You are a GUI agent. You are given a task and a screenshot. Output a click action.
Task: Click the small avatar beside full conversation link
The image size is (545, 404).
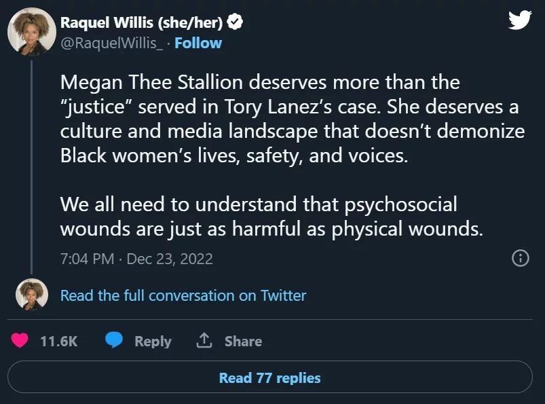pos(31,295)
